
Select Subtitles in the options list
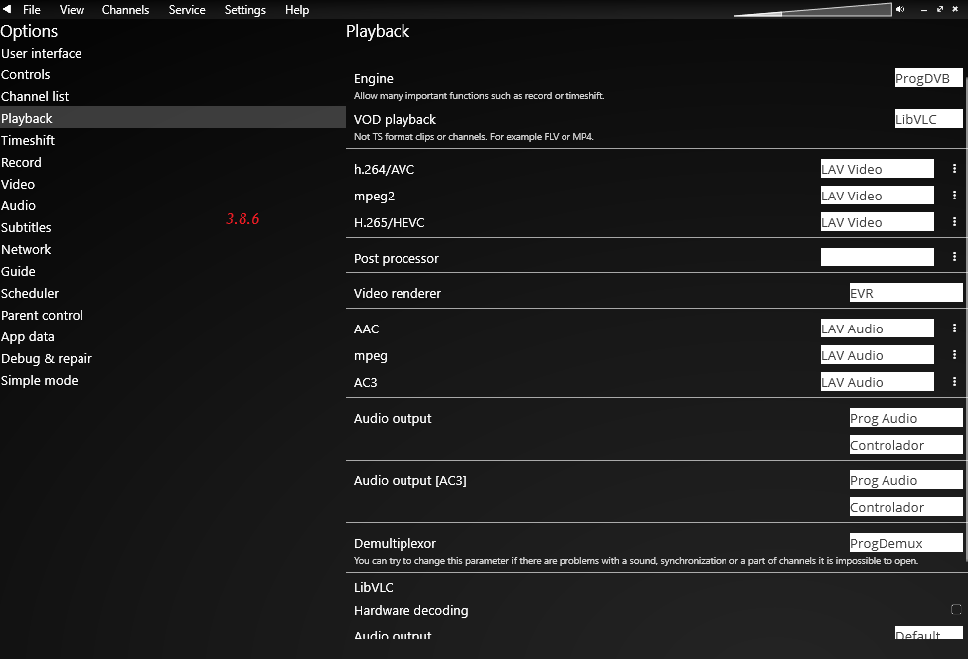coord(26,227)
